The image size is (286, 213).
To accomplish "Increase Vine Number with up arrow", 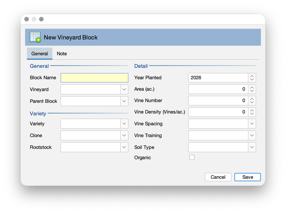I will pyautogui.click(x=252, y=99).
